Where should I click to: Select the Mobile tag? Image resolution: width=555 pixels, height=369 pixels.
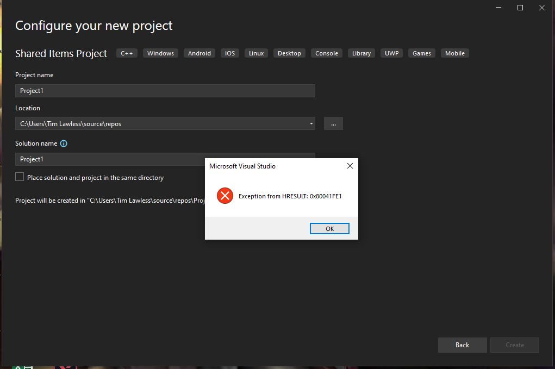tap(455, 53)
